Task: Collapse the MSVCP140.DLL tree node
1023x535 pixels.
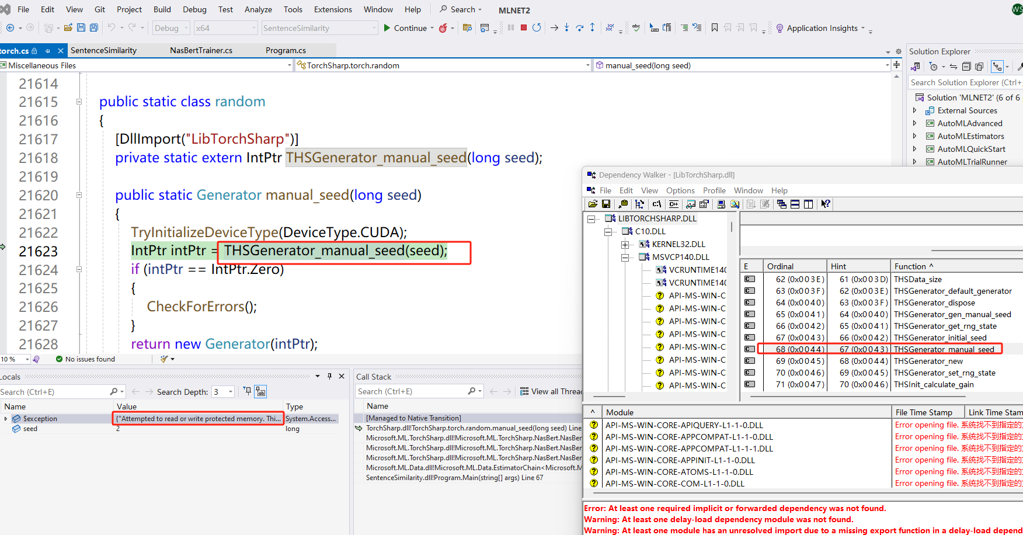Action: tap(625, 258)
